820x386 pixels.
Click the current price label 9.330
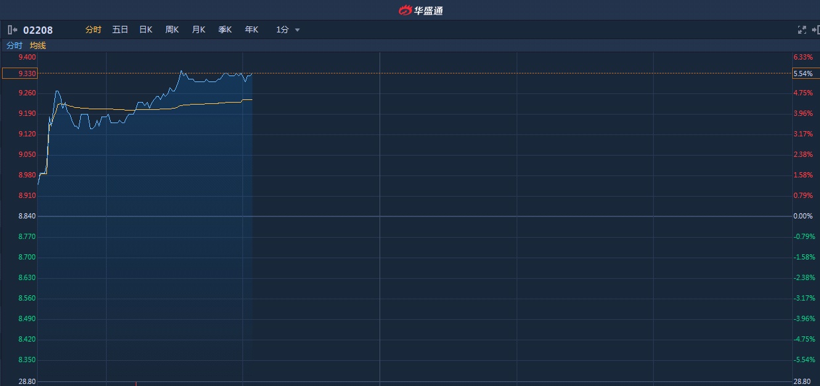pyautogui.click(x=19, y=73)
